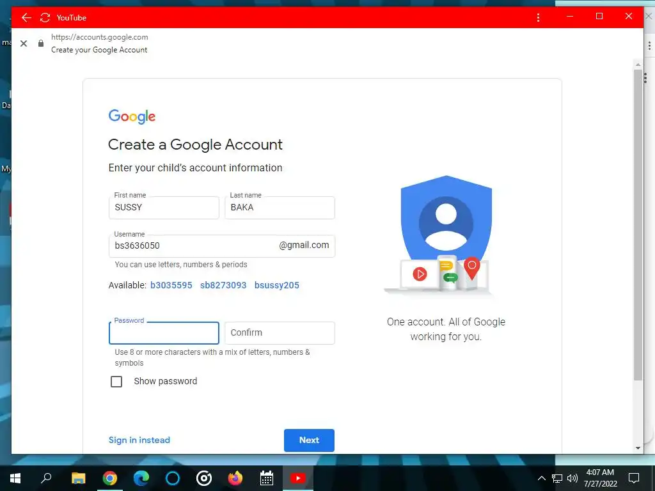Click the vertical scrollbar thumb
Screen dimensions: 655x491
638,225
